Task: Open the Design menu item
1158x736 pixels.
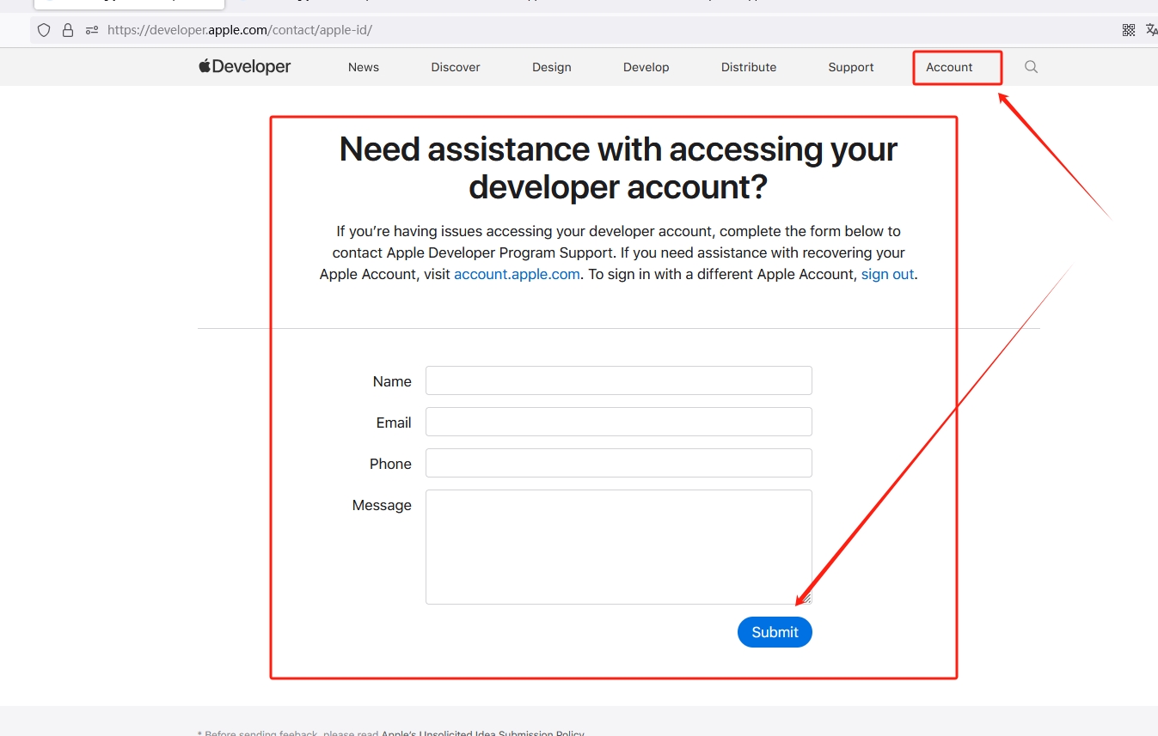Action: tap(552, 67)
